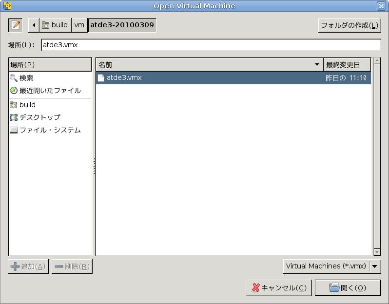Click the search magnifier icon
The image size is (389, 304).
click(14, 78)
